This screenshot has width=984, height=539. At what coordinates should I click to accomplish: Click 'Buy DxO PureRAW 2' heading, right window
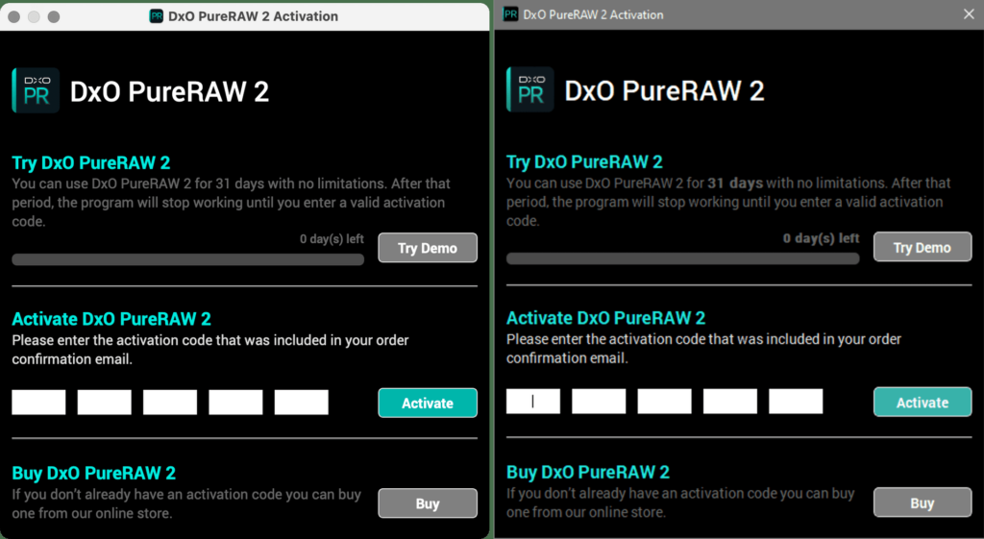pyautogui.click(x=588, y=472)
